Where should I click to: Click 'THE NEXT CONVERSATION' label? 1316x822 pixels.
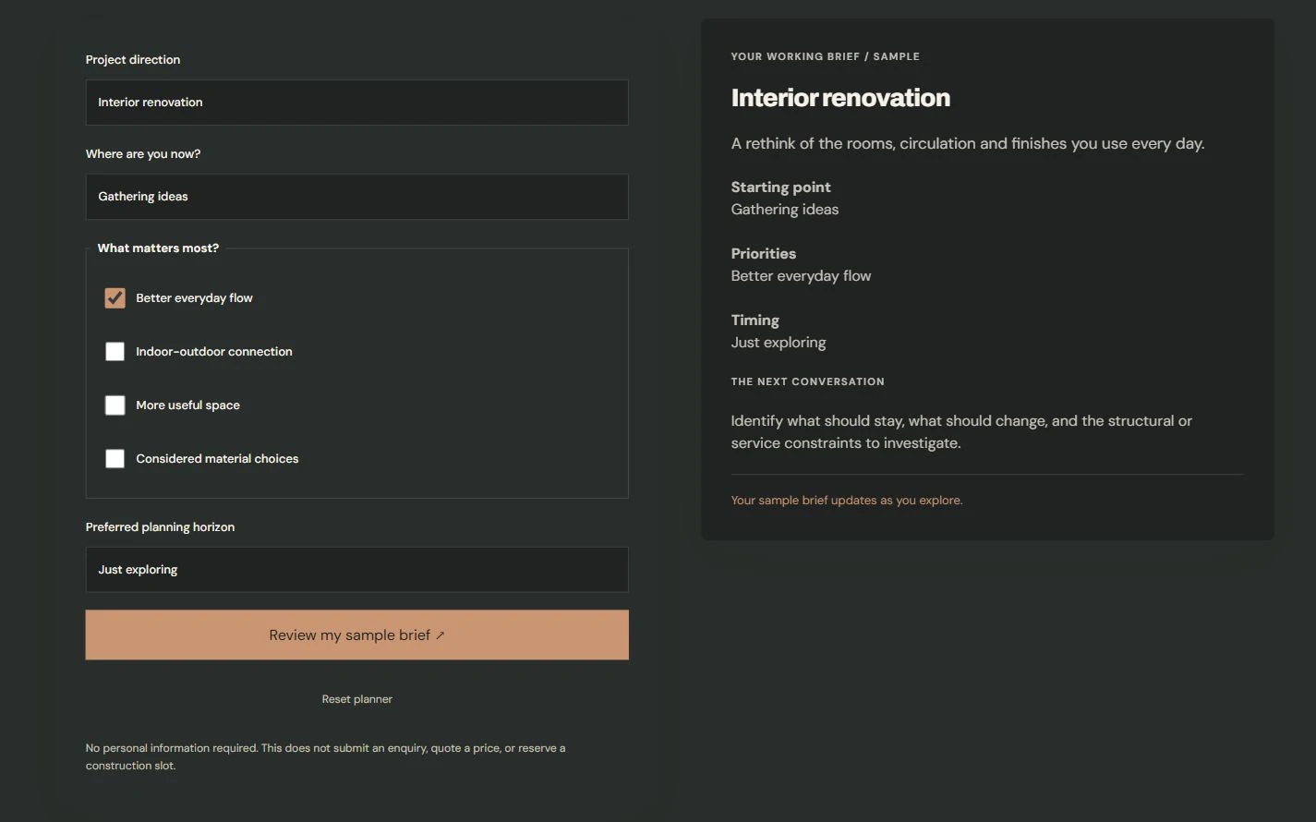[x=807, y=381]
